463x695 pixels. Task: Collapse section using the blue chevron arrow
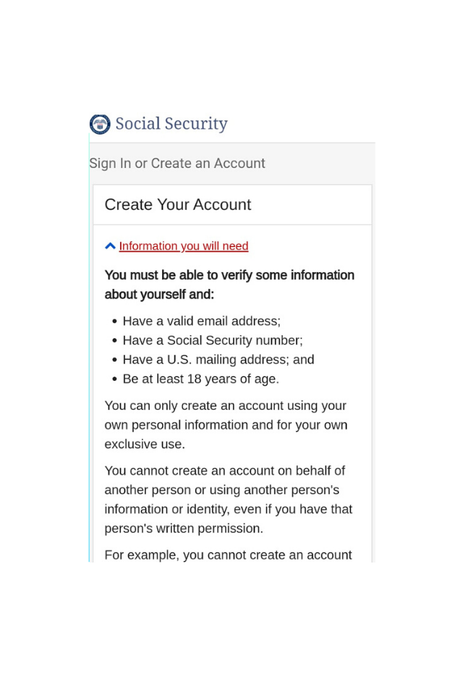point(110,246)
